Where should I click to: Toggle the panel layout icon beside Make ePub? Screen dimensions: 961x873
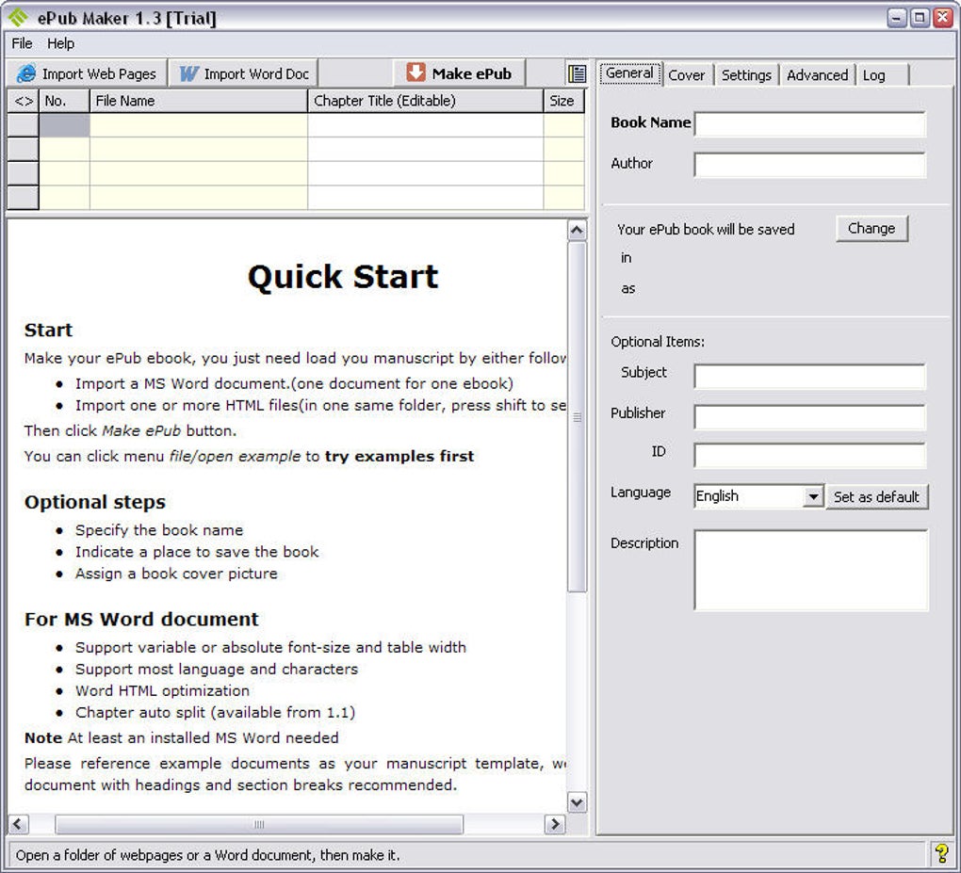point(576,73)
